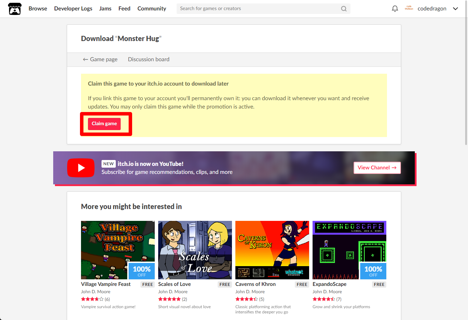Open the Village Vampire Feast thumbnail
This screenshot has width=468, height=320.
(118, 250)
